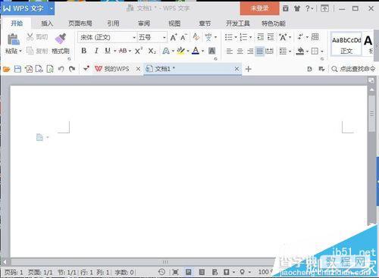The image size is (379, 278).
Task: Justify paragraph text
Action: tap(260, 52)
